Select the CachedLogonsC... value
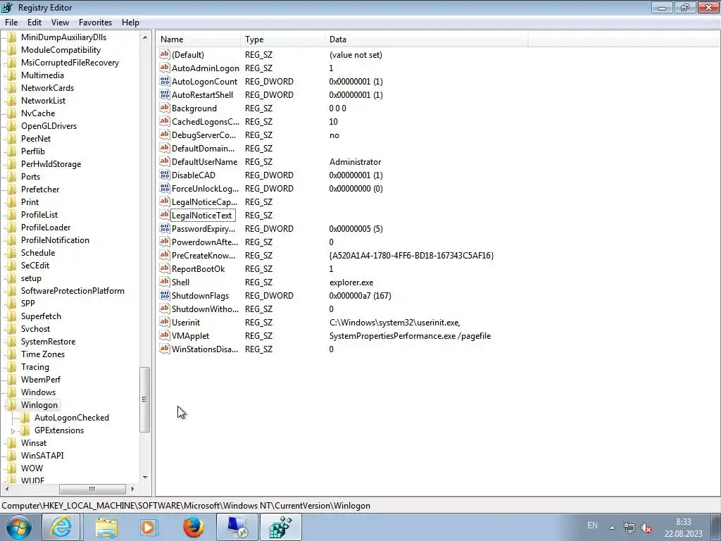The width and height of the screenshot is (721, 541). [205, 121]
